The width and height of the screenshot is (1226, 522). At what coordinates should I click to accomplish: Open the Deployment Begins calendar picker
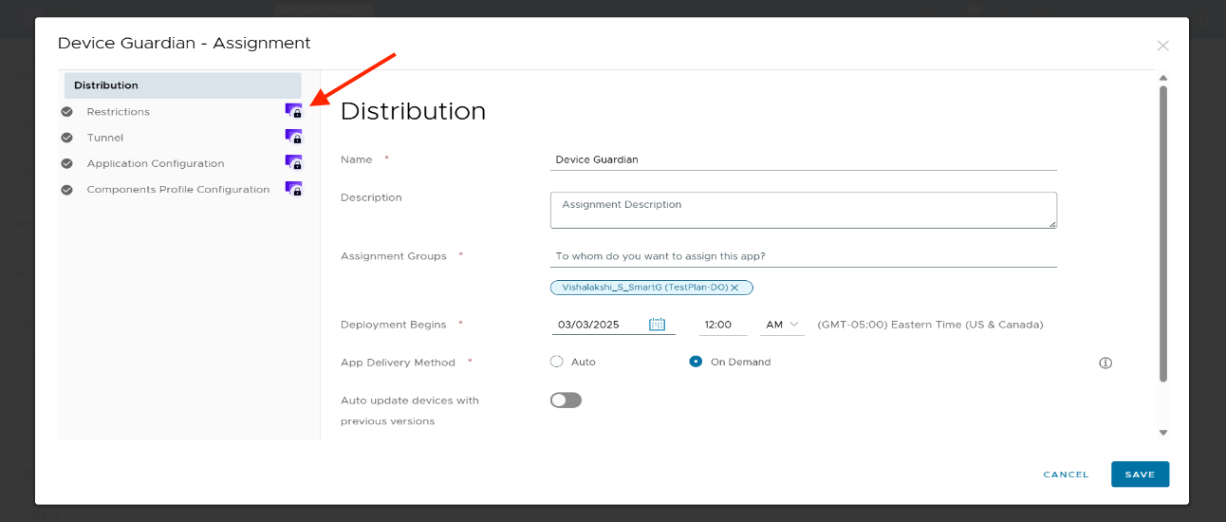pyautogui.click(x=657, y=325)
